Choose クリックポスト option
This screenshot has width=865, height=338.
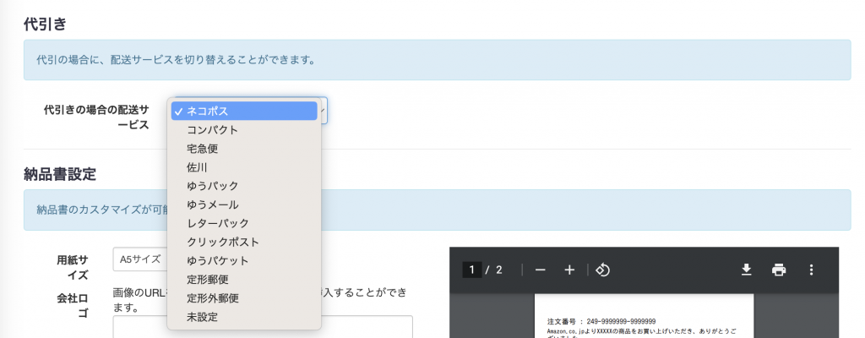(x=244, y=243)
